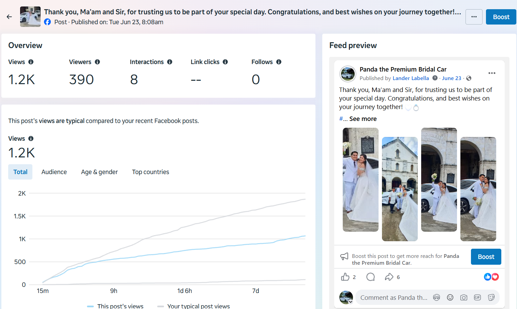Click the question mark icon beside Lander Labella
This screenshot has height=309, width=517.
(x=435, y=78)
